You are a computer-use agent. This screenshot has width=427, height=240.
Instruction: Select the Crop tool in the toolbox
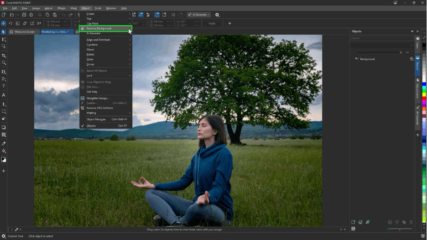(4, 56)
